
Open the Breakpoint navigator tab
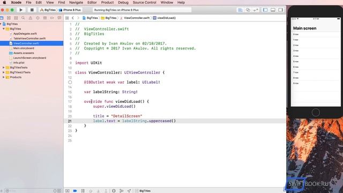click(x=52, y=18)
